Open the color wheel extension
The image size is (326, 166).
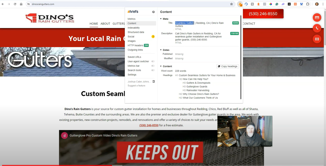pos(271,4)
